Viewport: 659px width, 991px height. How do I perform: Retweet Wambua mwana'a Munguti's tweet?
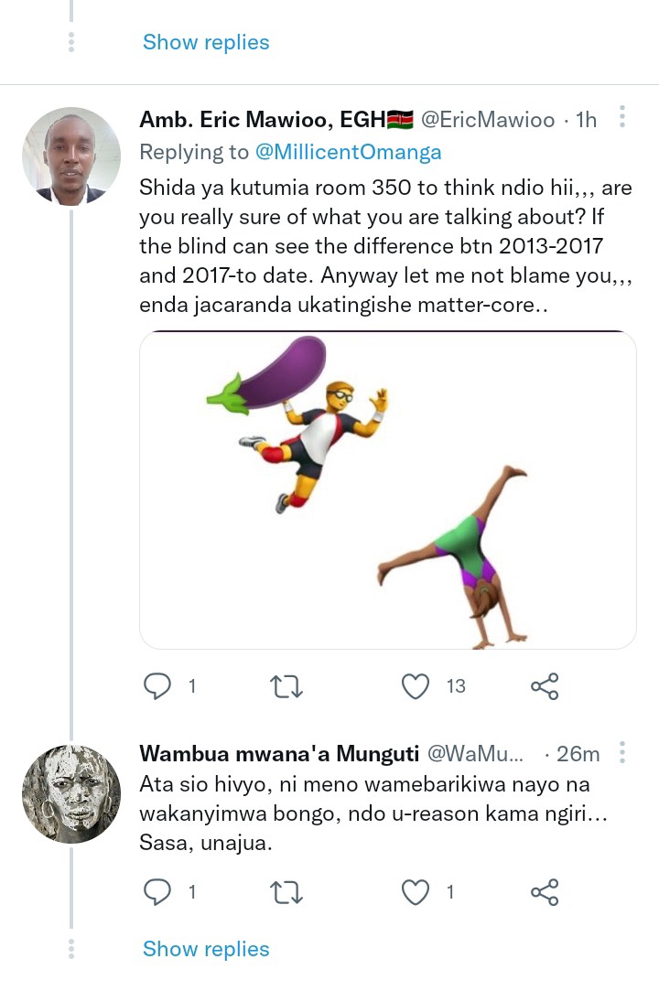[286, 892]
